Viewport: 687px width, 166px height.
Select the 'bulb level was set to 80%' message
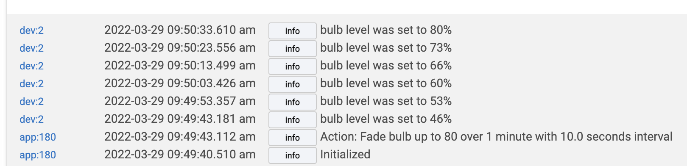coord(386,30)
